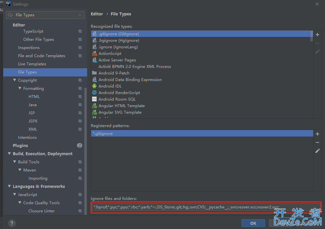Click Other File Types project icon
This screenshot has width=325, height=229.
tap(80, 39)
